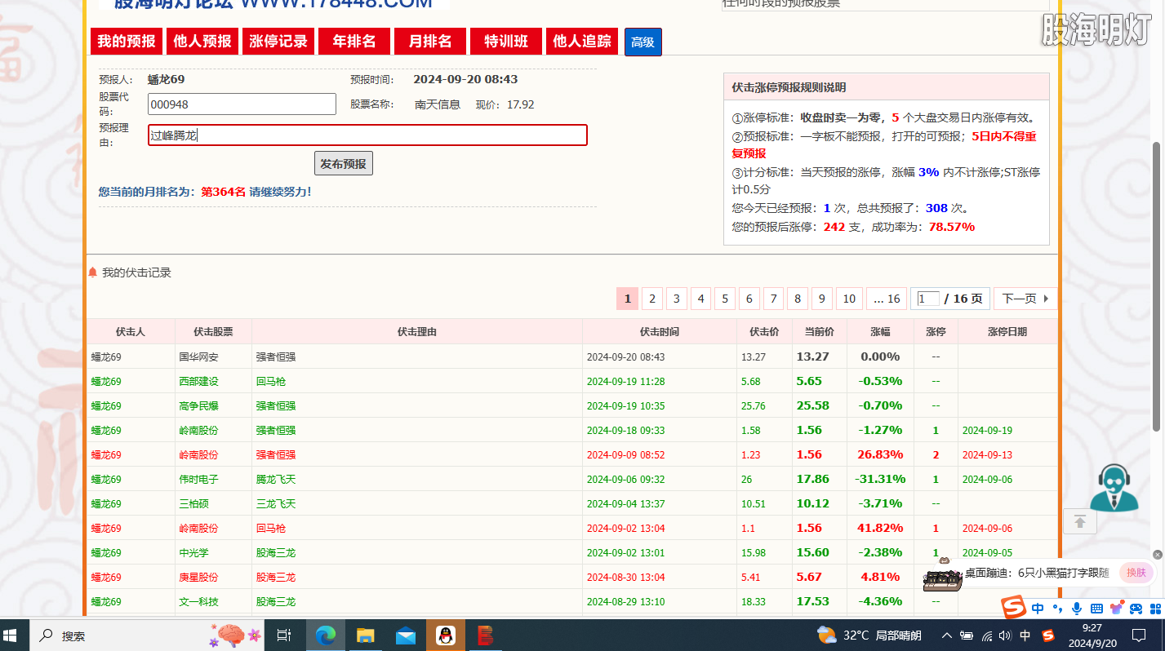The width and height of the screenshot is (1165, 651).
Task: Click the bell icon beside 我的伏击记录
Action: click(93, 272)
